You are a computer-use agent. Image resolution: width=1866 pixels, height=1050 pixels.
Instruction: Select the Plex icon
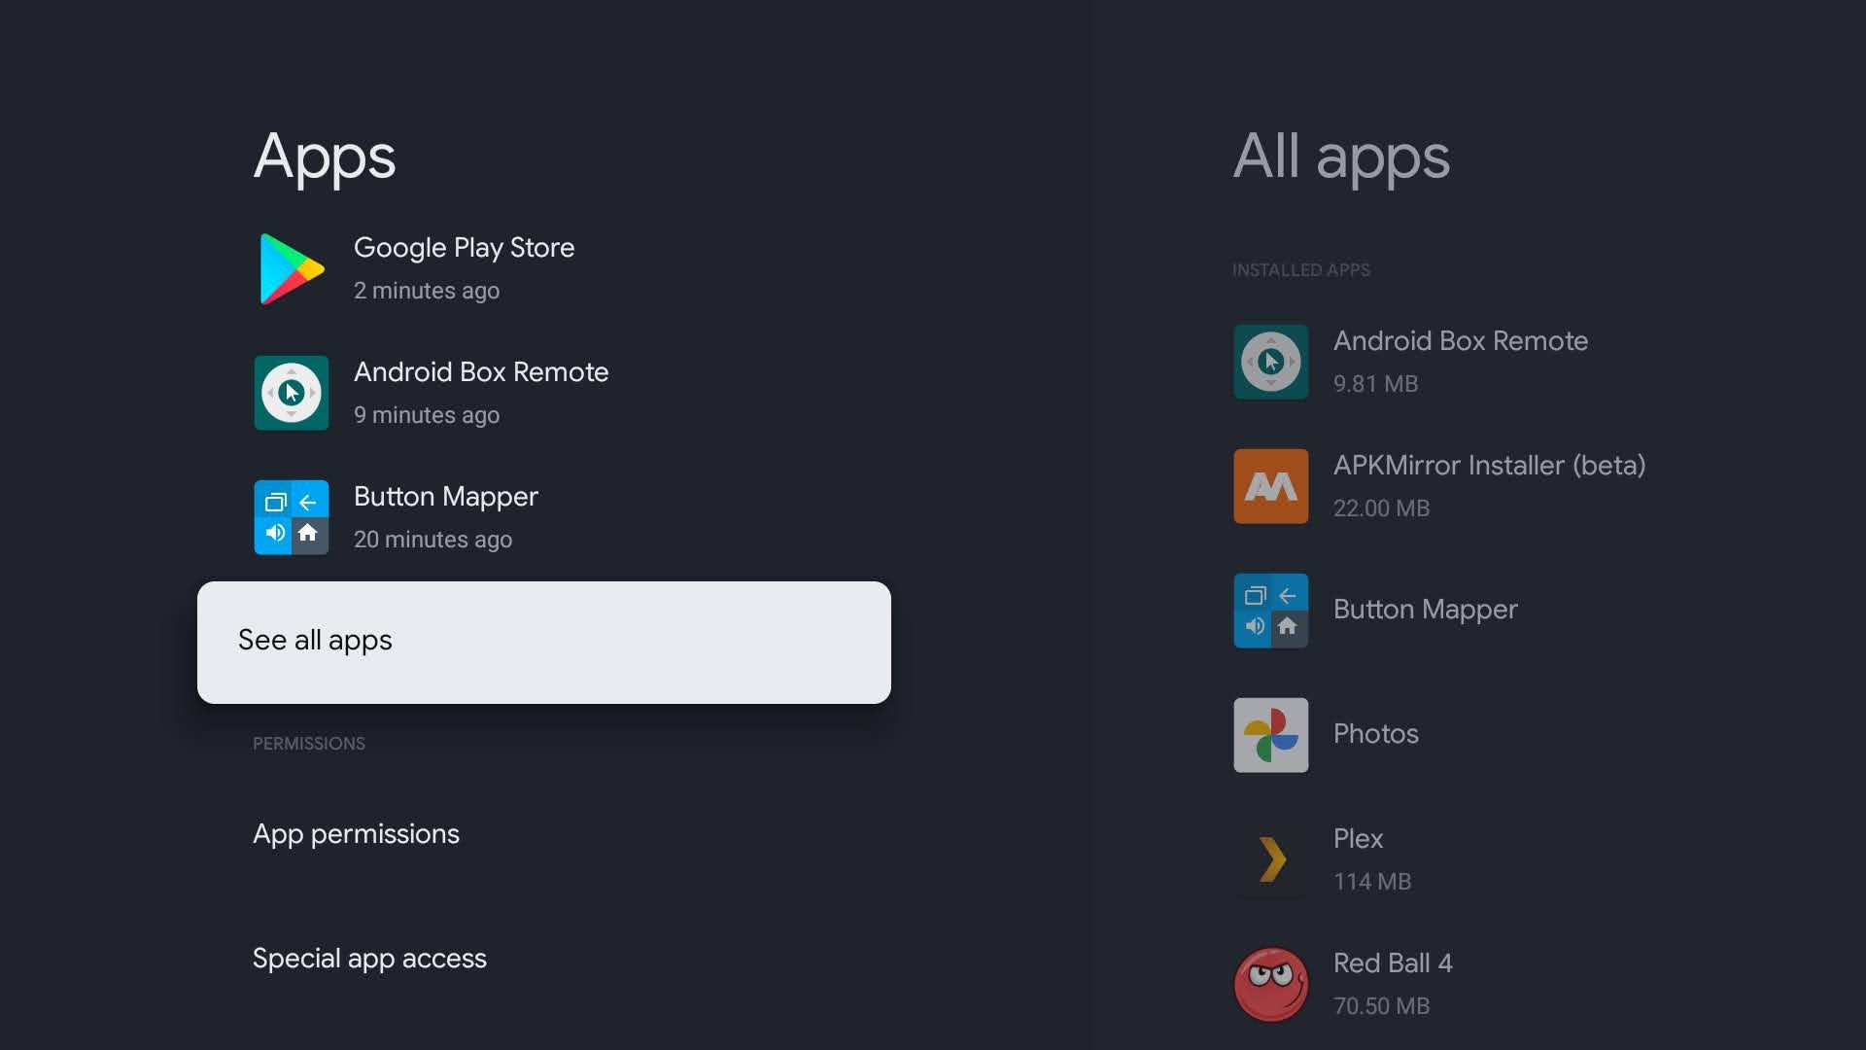tap(1270, 859)
